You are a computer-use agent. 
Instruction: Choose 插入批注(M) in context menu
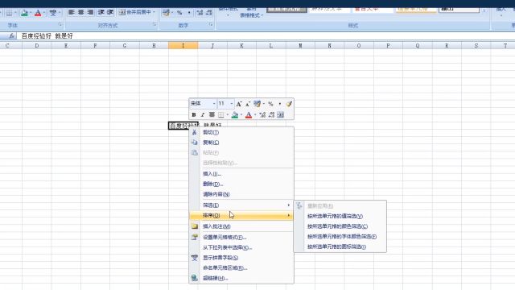241,226
